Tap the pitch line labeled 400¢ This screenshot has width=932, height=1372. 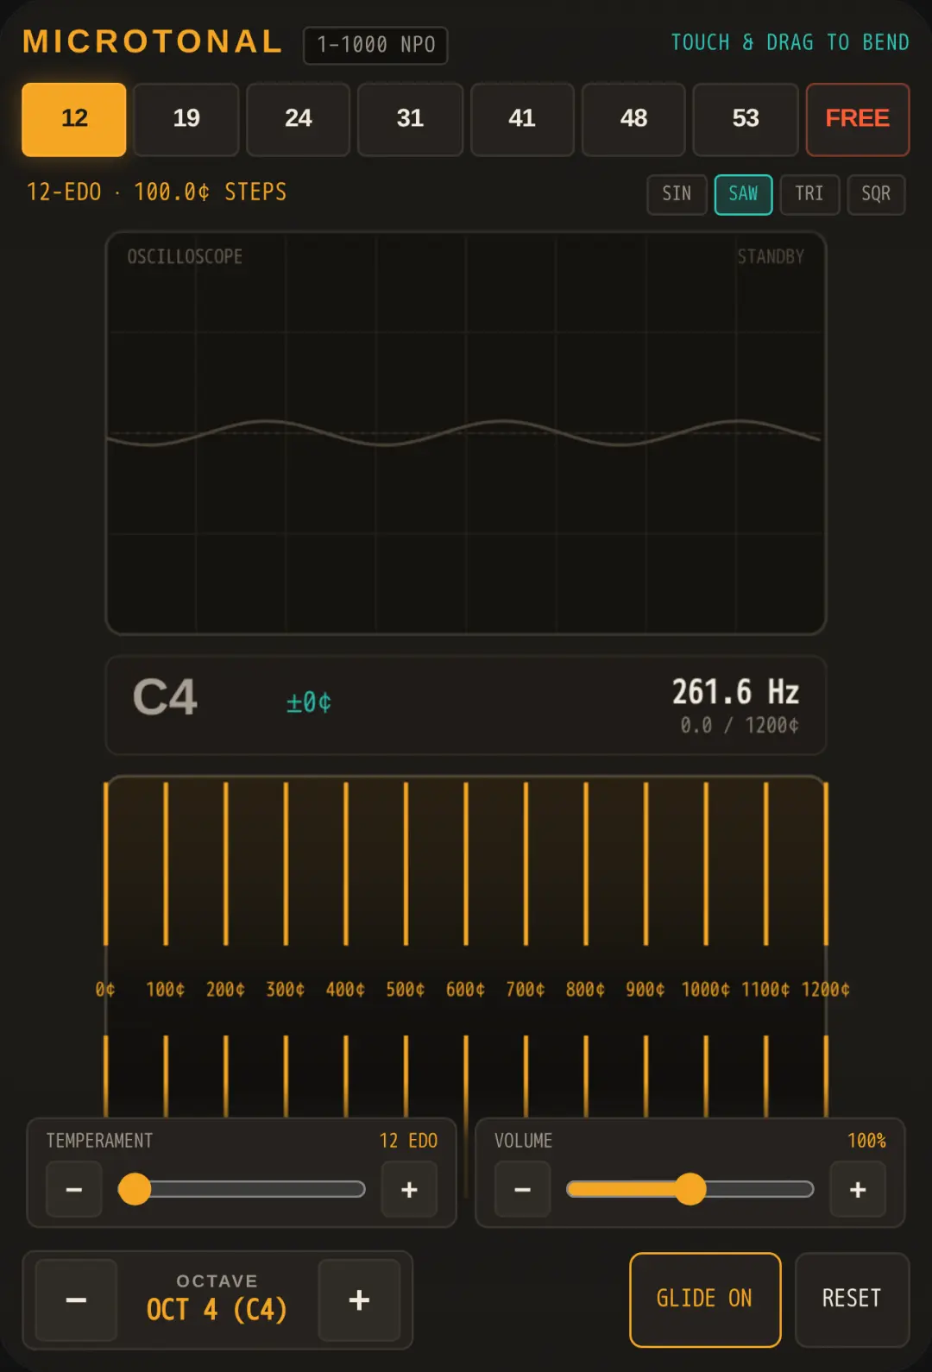pyautogui.click(x=346, y=863)
